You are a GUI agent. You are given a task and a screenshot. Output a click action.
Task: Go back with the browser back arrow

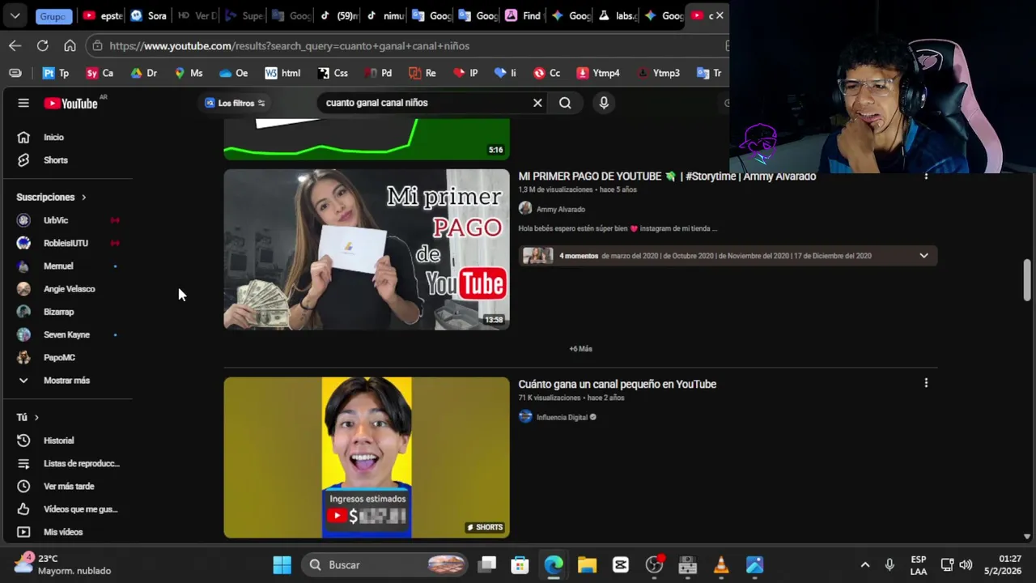pyautogui.click(x=15, y=46)
